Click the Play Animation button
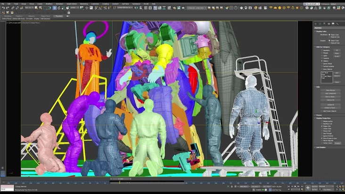 click(x=295, y=186)
